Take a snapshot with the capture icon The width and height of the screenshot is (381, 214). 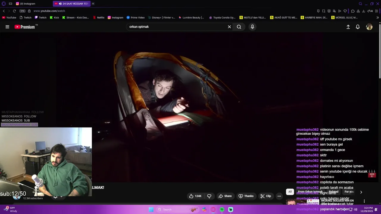click(324, 11)
